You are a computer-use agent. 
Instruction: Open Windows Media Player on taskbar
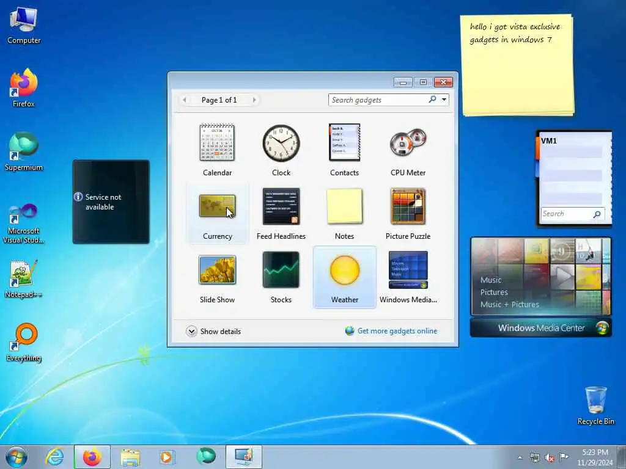click(x=166, y=457)
